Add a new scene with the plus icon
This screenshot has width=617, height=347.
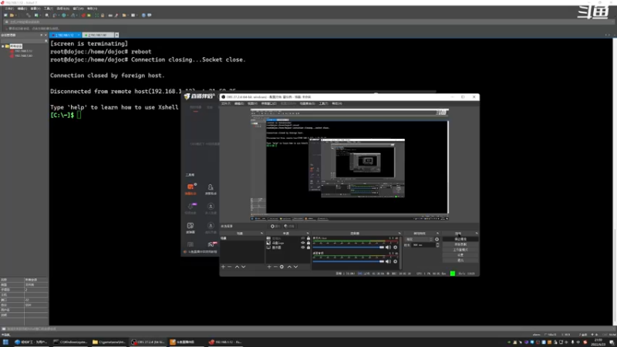223,267
